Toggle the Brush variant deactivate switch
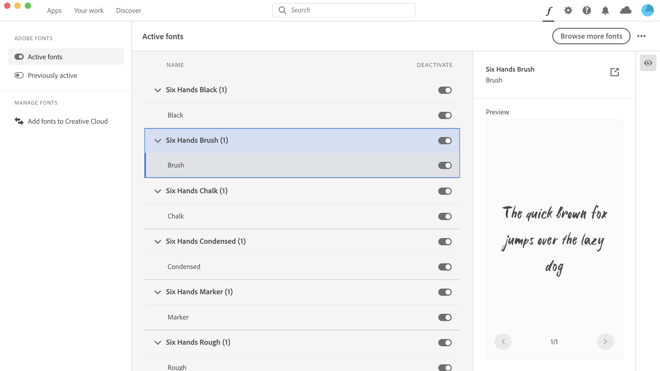 coord(445,165)
